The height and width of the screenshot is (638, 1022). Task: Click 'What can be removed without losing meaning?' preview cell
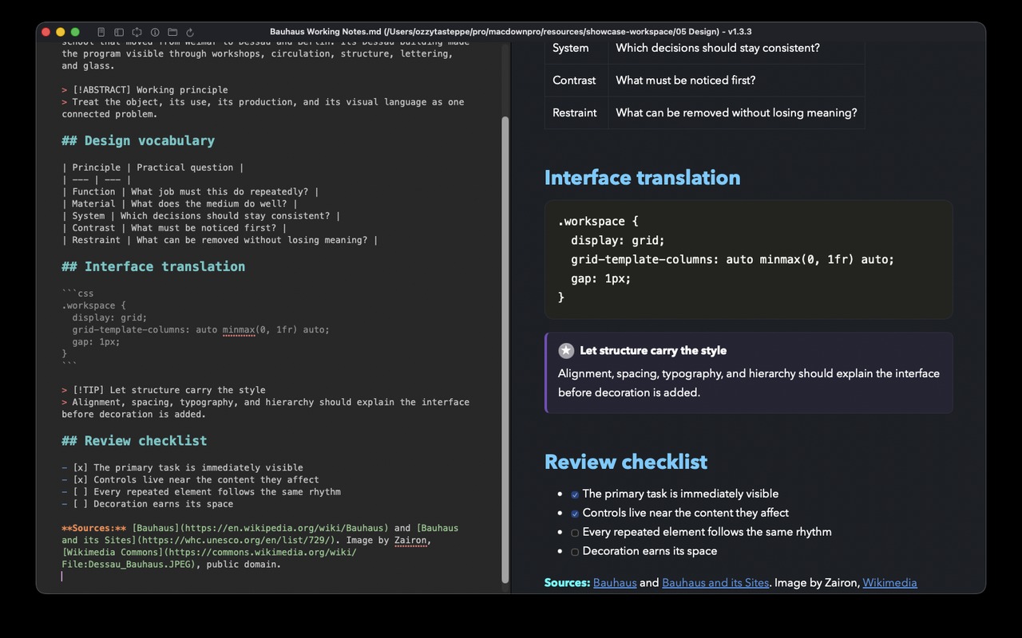736,112
